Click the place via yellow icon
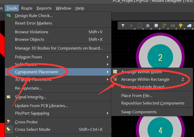 click(x=181, y=26)
